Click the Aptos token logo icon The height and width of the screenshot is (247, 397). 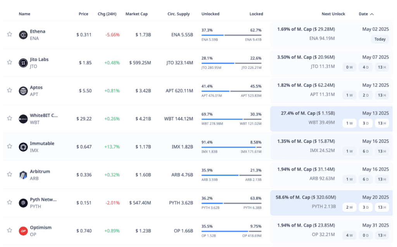click(x=23, y=91)
